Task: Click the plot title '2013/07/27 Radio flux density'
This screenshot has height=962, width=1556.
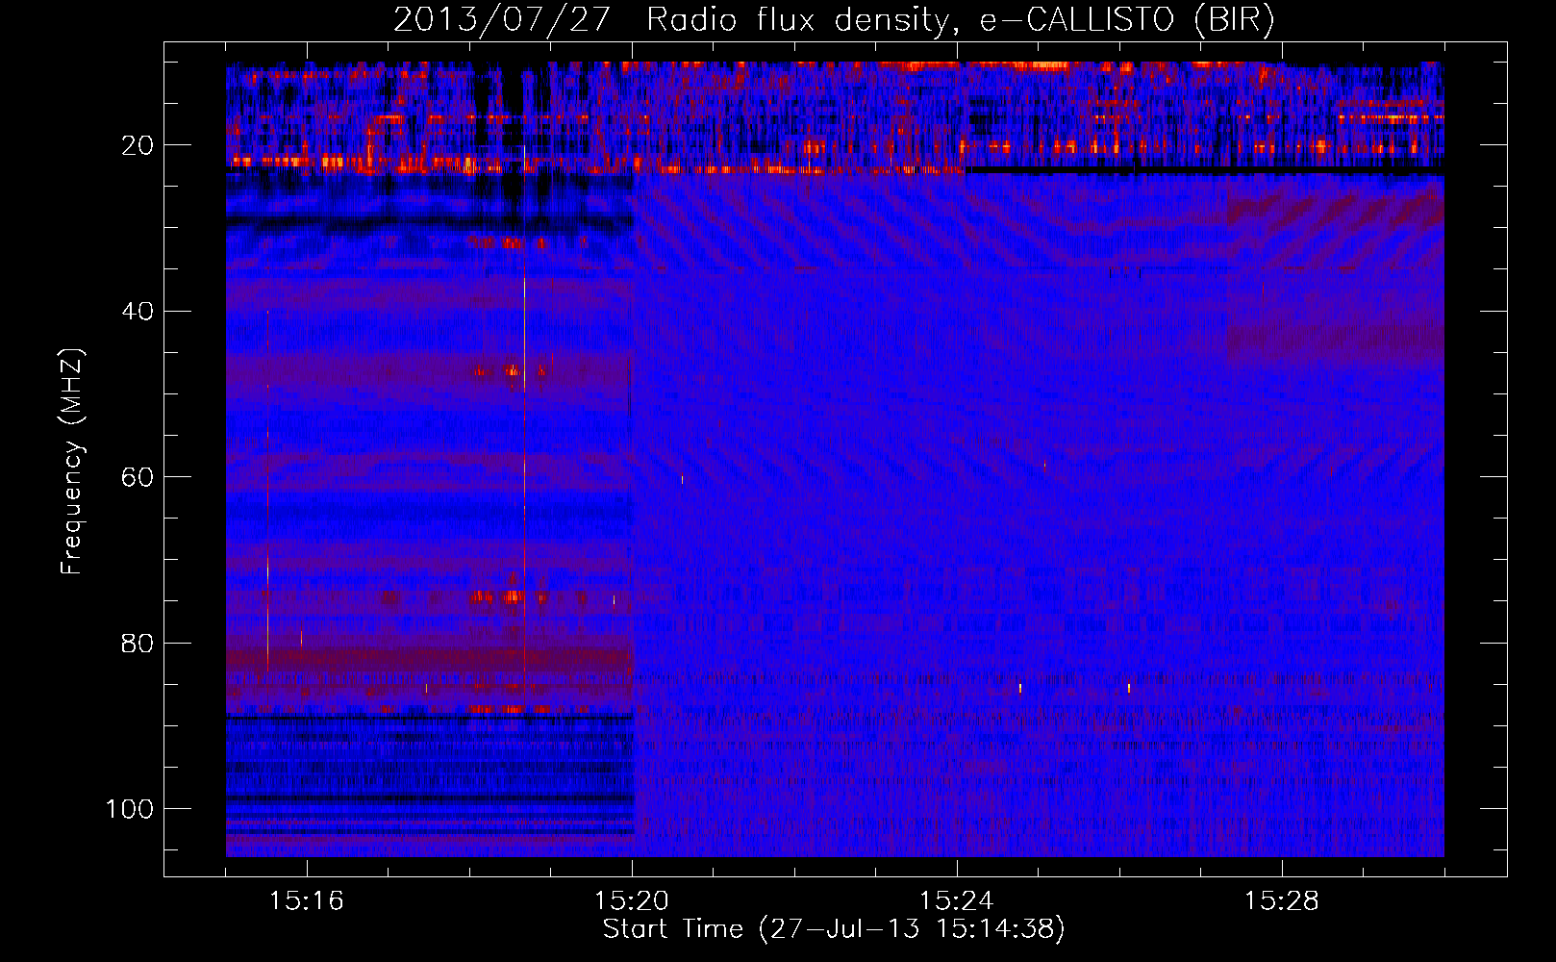Action: (834, 20)
